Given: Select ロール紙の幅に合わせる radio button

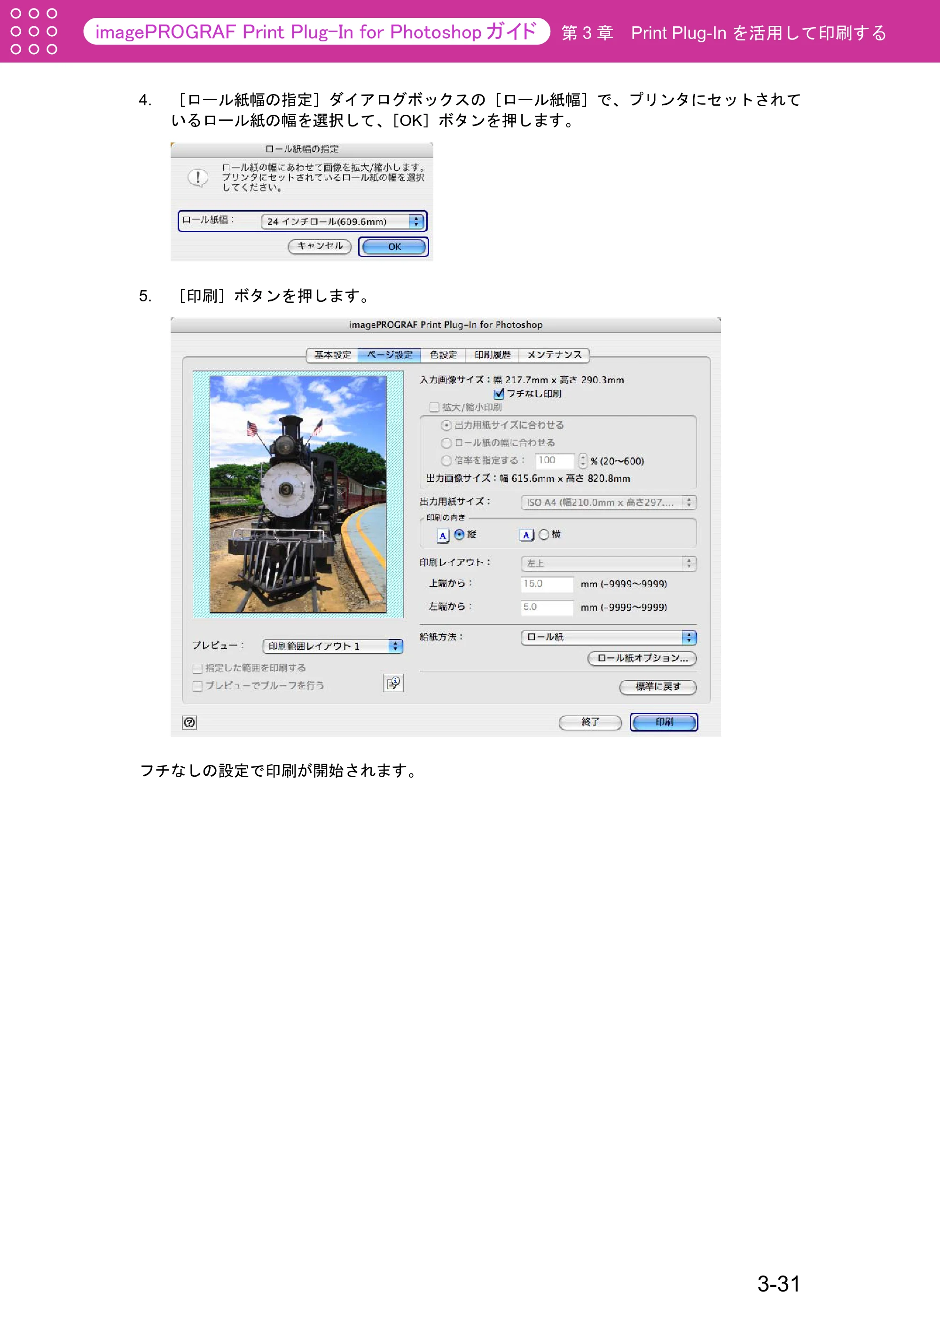Looking at the screenshot, I should tap(446, 443).
